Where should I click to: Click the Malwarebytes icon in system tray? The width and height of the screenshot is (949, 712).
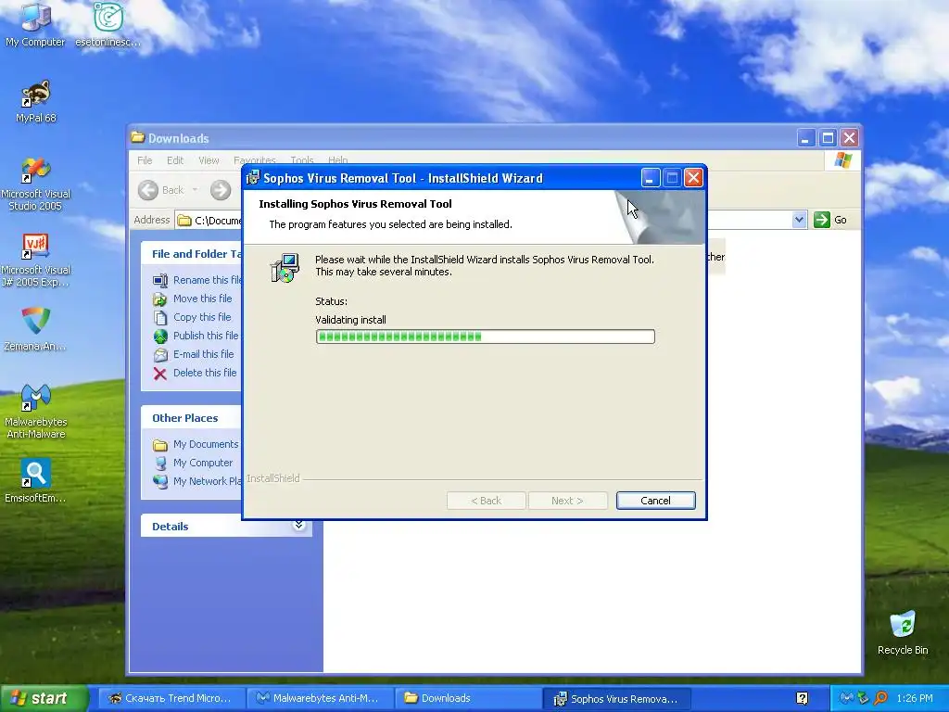tap(847, 699)
